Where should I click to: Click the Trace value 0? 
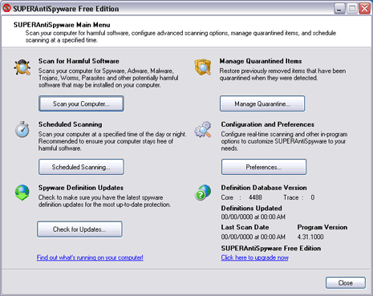pos(313,197)
